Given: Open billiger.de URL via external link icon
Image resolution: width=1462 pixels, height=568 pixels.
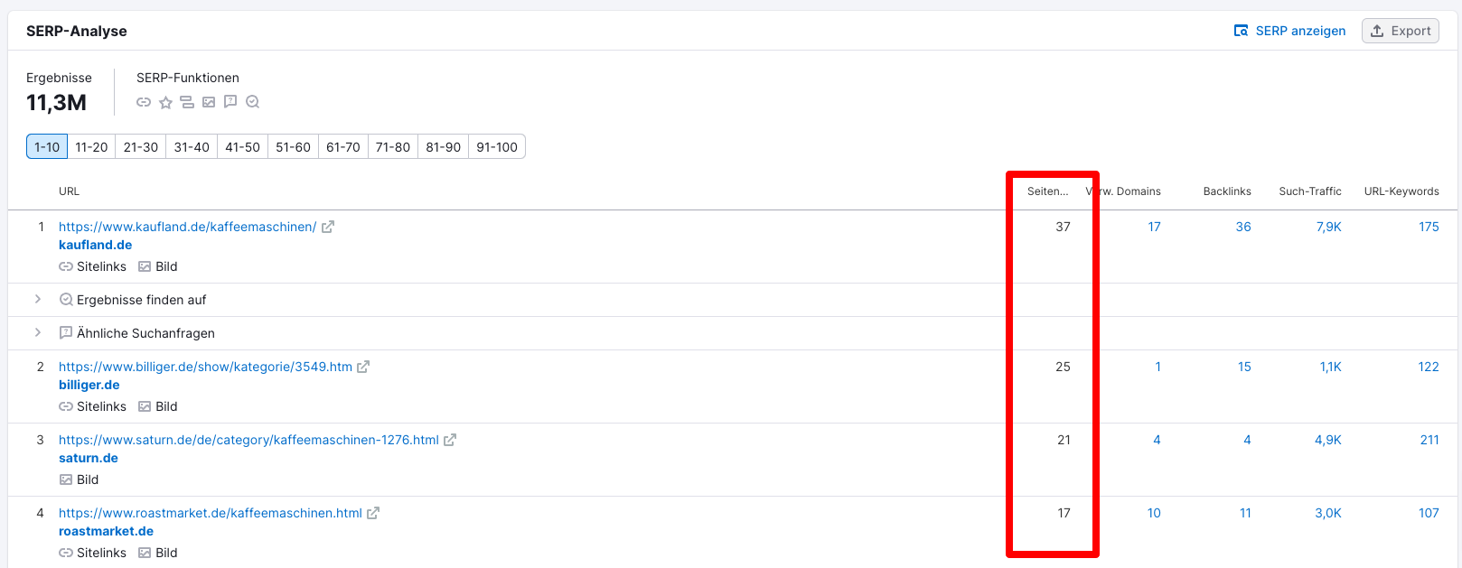Looking at the screenshot, I should [363, 367].
